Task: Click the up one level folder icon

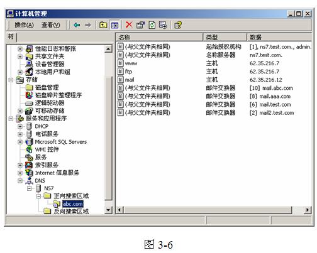Action: tap(103, 25)
